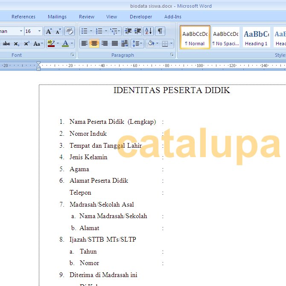Open the Bullets dropdown arrow
Viewport: 286px width, 286px height.
click(91, 31)
